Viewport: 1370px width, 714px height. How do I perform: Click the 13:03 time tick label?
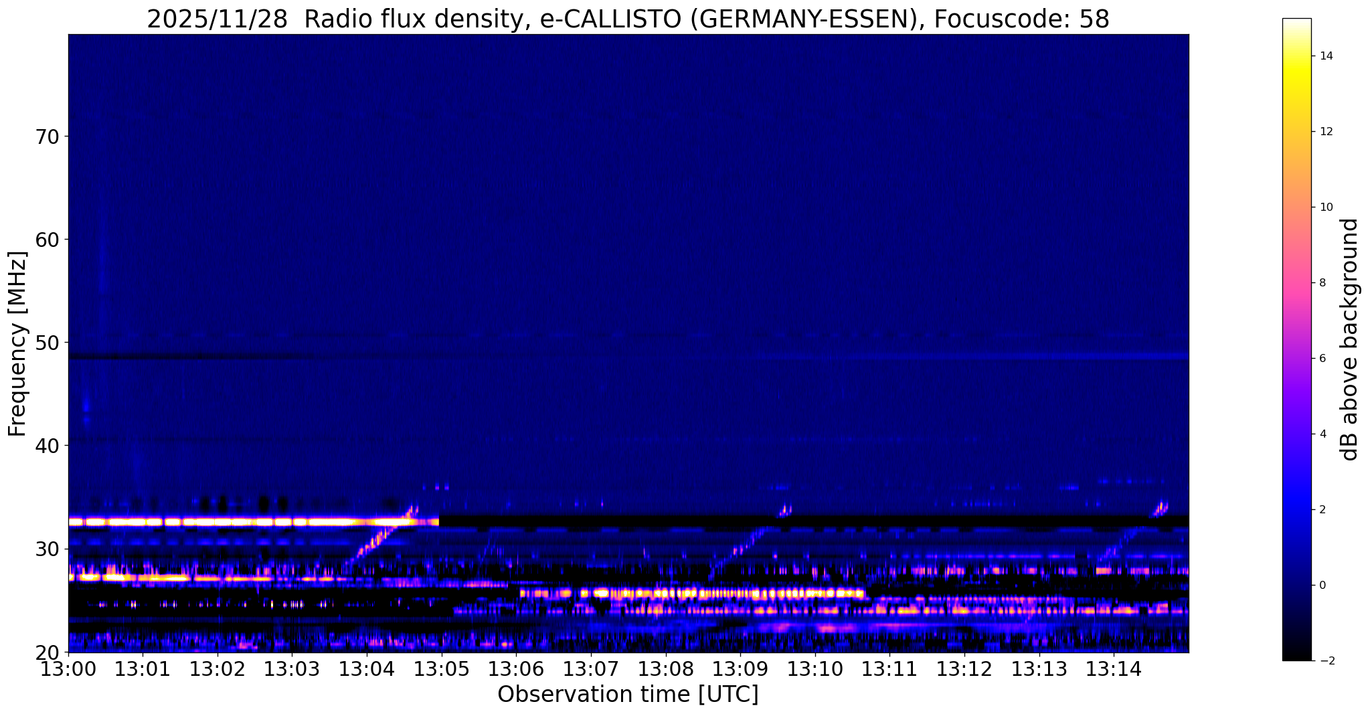point(292,668)
